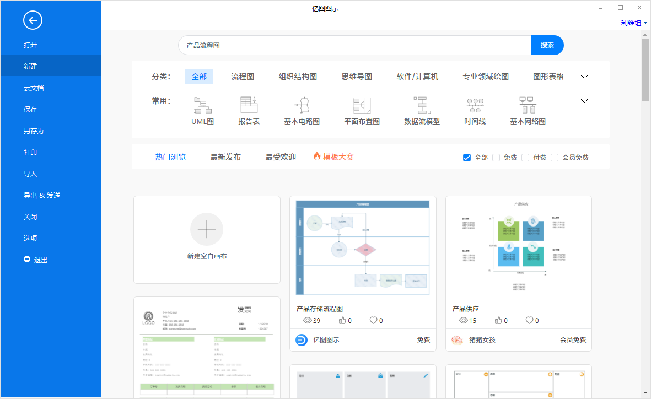Select the 专业领域绘图 category

(x=486, y=77)
